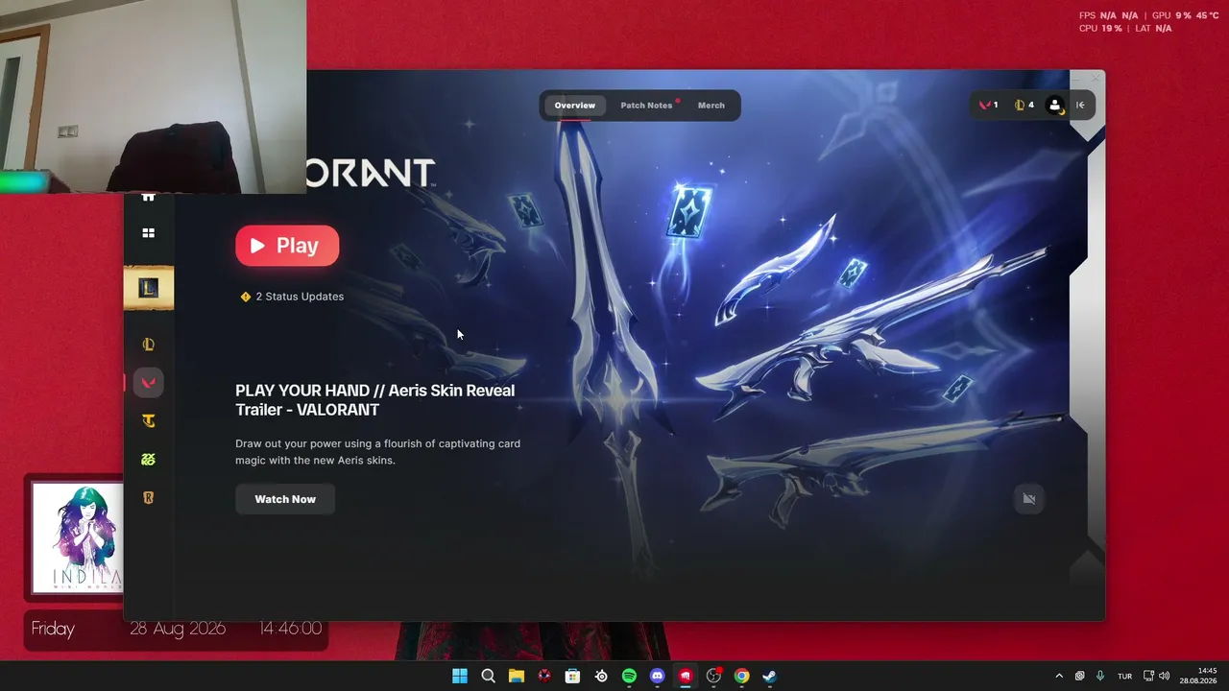Switch to the Overview tab
The height and width of the screenshot is (691, 1229).
pos(575,106)
